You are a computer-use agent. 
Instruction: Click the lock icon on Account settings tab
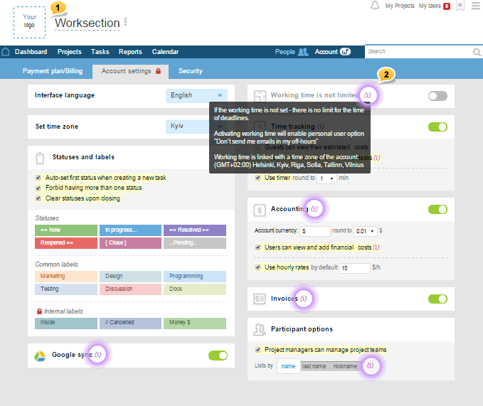(x=159, y=71)
